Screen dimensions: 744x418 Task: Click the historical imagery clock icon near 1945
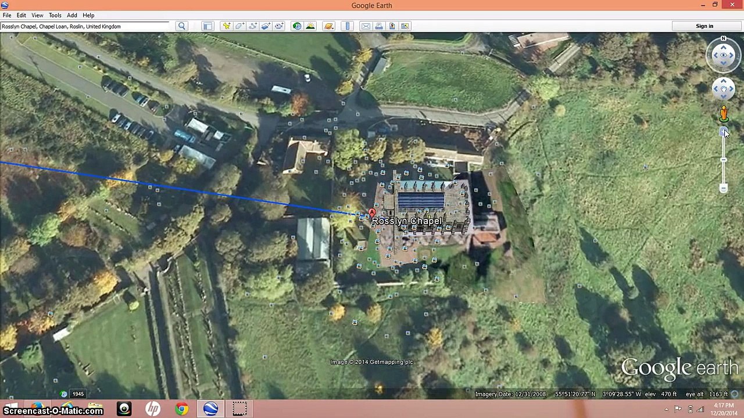click(64, 394)
